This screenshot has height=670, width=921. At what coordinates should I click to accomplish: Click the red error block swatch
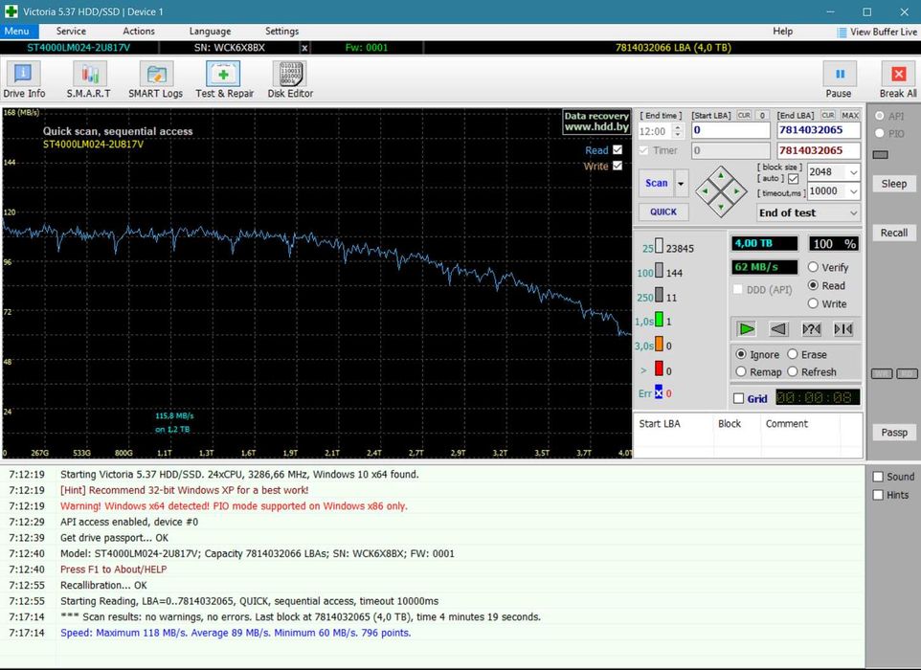pos(658,369)
